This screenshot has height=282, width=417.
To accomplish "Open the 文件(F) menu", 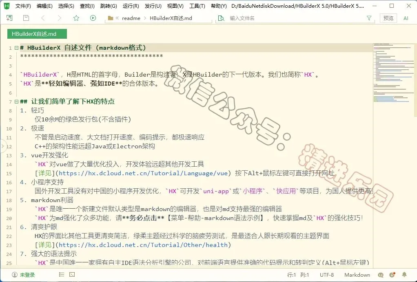I will [x=23, y=6].
